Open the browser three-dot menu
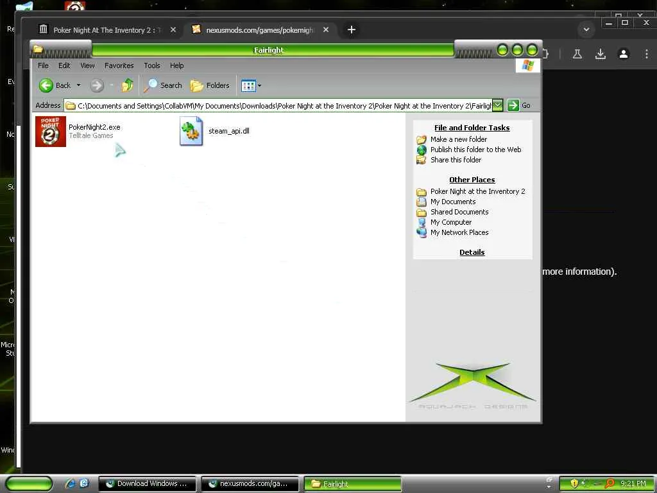This screenshot has height=493, width=657. (x=647, y=54)
